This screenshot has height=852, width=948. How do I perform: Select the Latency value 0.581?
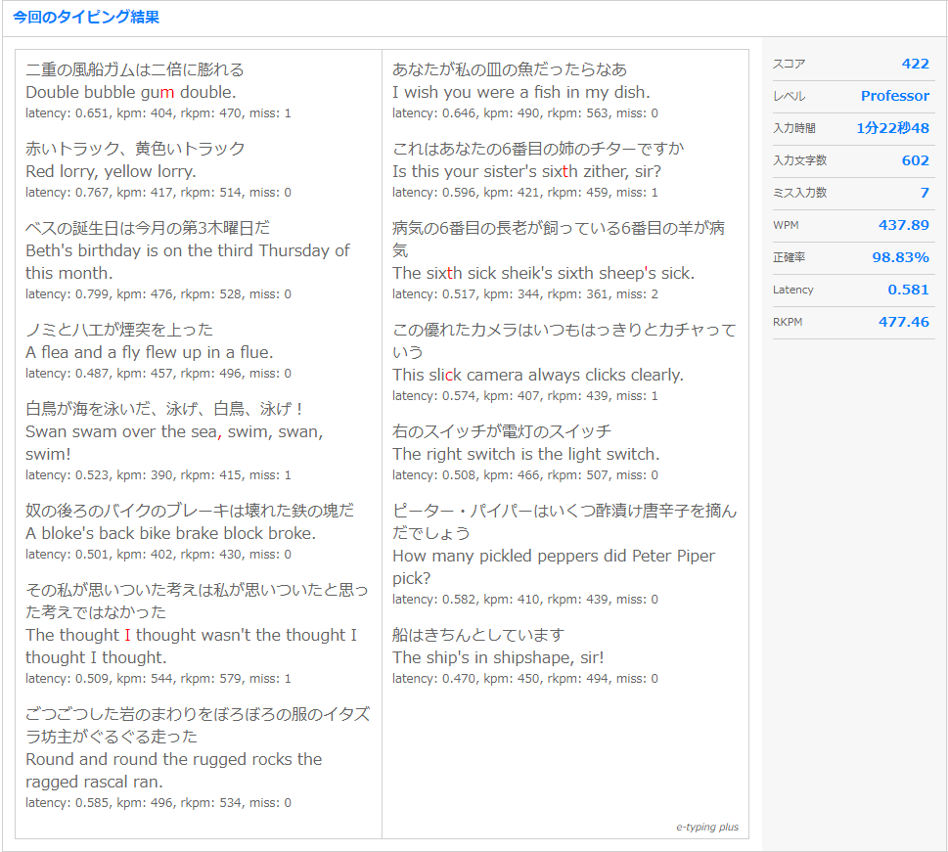coord(911,290)
